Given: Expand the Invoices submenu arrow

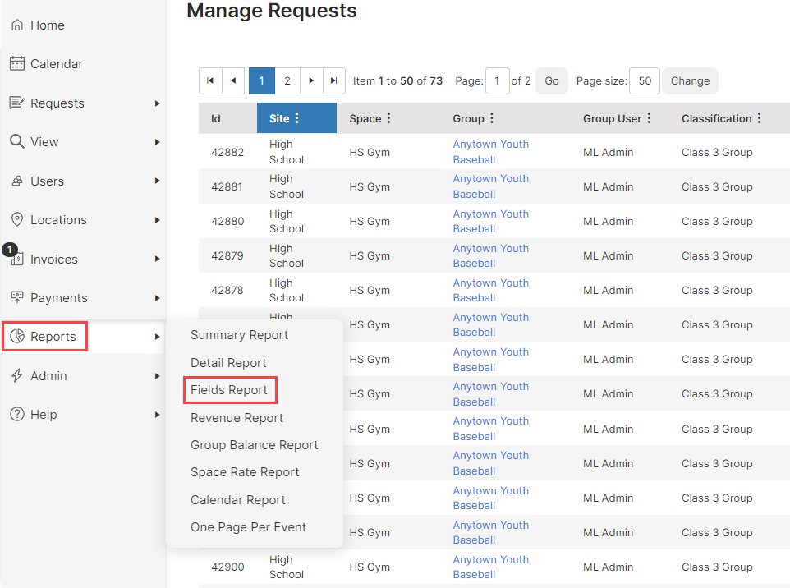Looking at the screenshot, I should point(157,259).
